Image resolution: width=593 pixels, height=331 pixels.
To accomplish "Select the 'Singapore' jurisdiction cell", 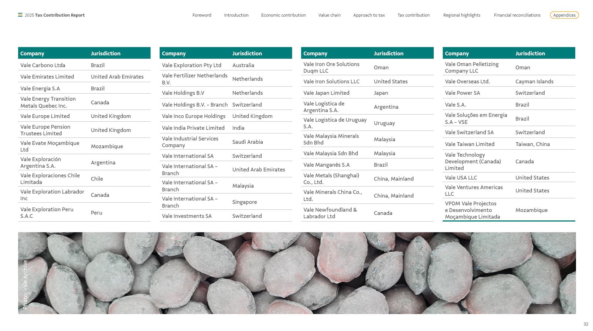I will (x=245, y=202).
